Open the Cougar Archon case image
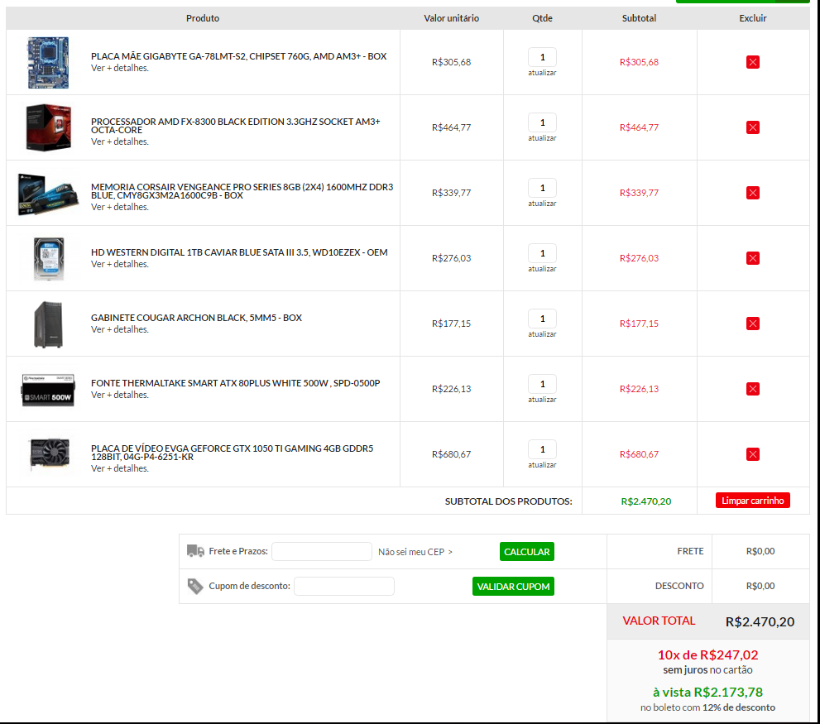The image size is (820, 724). [48, 324]
